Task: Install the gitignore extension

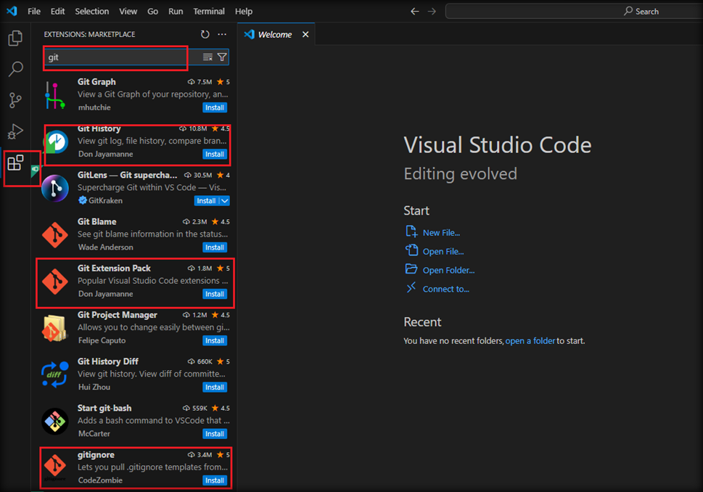Action: (214, 480)
